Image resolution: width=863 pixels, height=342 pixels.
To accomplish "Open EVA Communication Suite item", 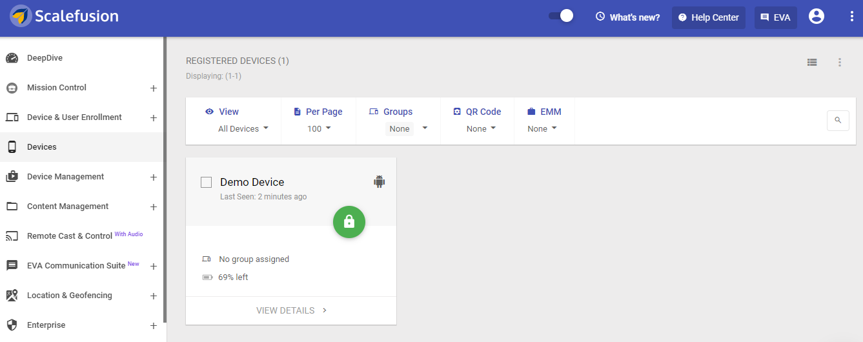I will click(x=76, y=266).
